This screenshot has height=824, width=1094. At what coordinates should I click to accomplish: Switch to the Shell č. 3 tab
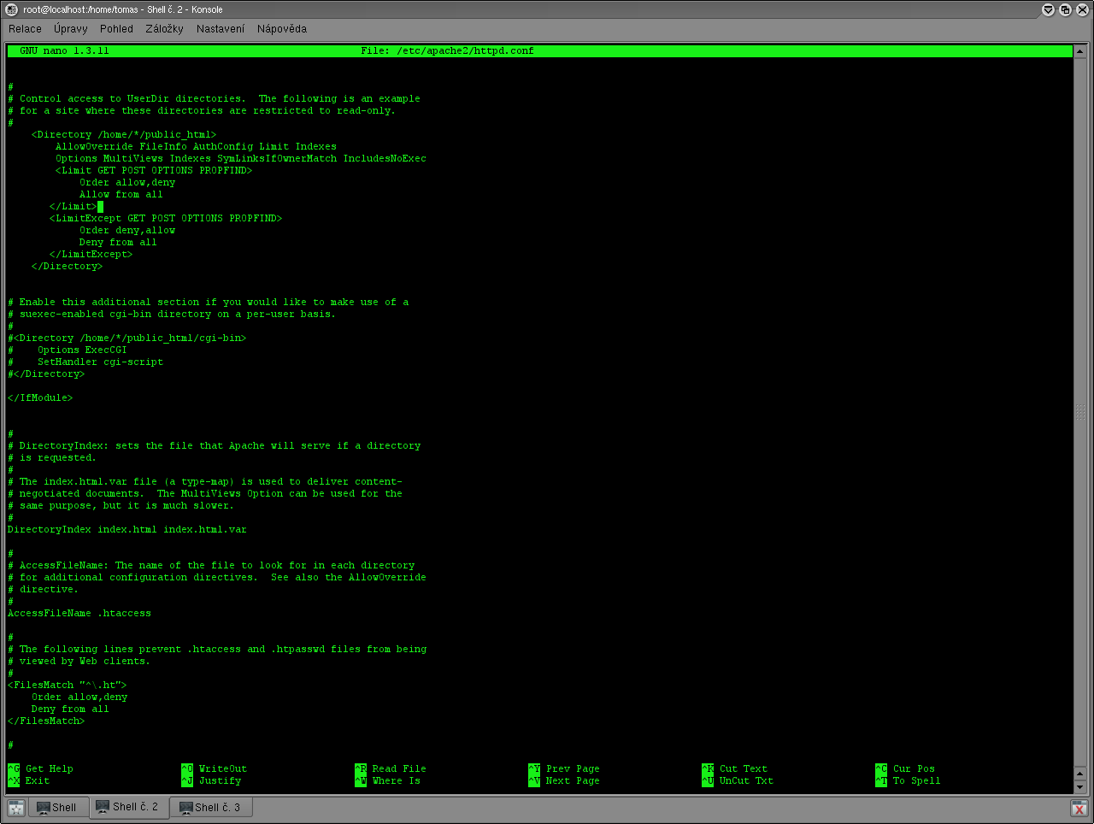210,807
